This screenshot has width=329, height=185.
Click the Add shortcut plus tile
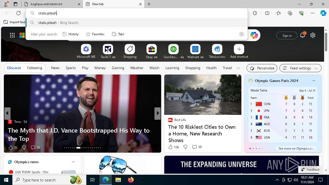coord(239,49)
